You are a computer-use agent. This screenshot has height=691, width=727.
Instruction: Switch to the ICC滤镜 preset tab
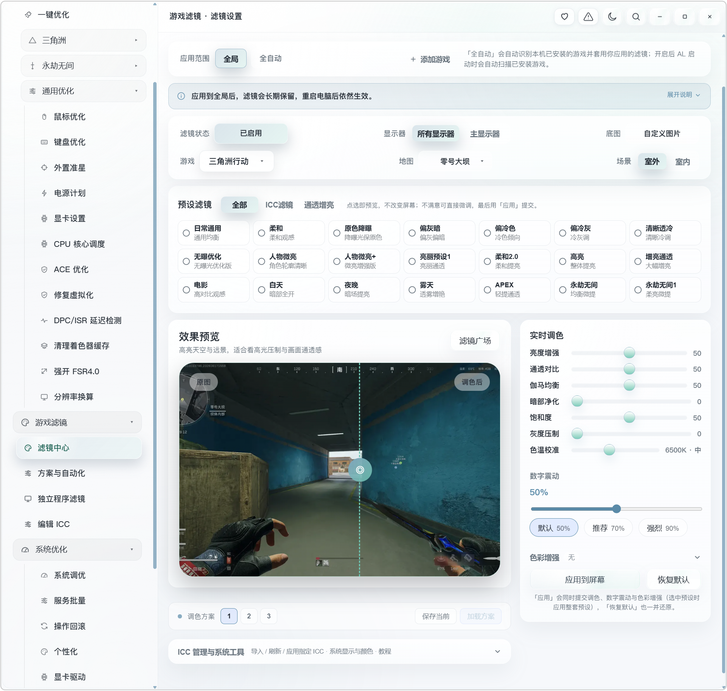(279, 205)
